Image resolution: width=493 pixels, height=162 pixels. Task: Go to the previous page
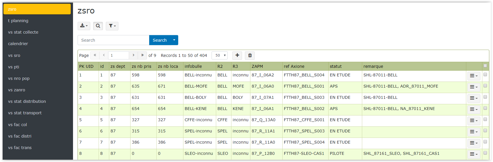tap(104, 55)
